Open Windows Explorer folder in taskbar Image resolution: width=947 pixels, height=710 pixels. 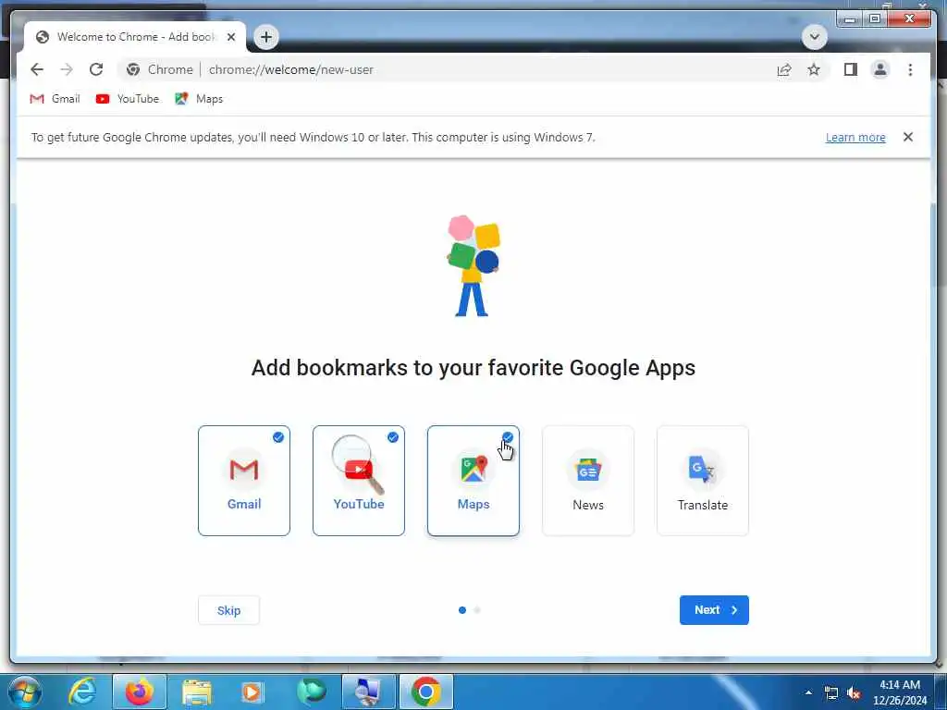(197, 692)
